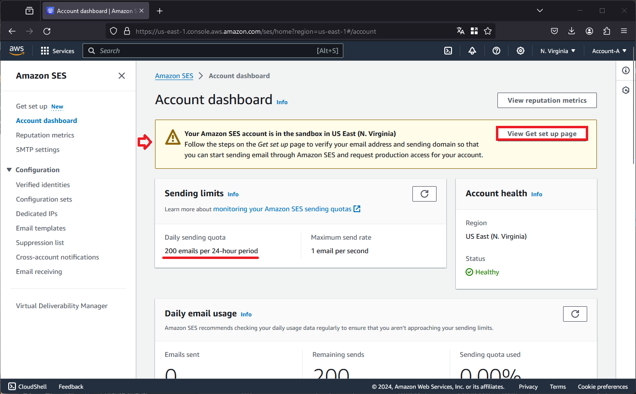The height and width of the screenshot is (394, 636).
Task: Open the notifications bell
Action: (472, 51)
